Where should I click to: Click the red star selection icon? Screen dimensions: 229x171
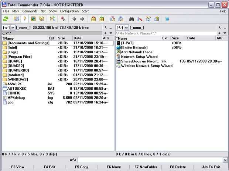tap(63, 19)
